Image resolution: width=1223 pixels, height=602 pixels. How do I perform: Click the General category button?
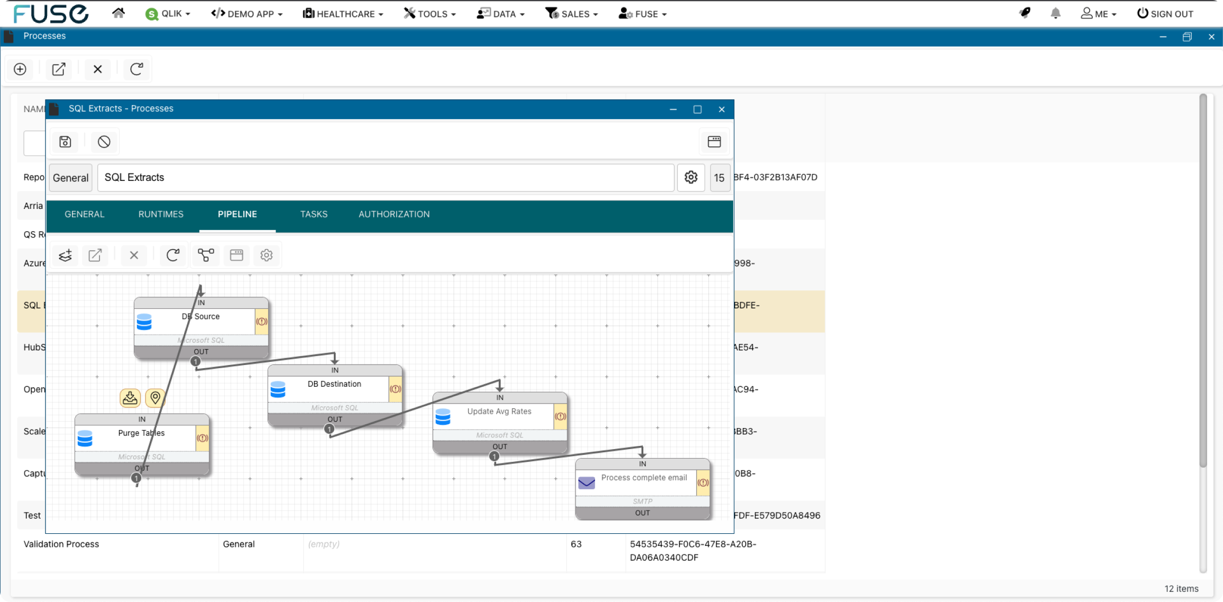coord(71,178)
